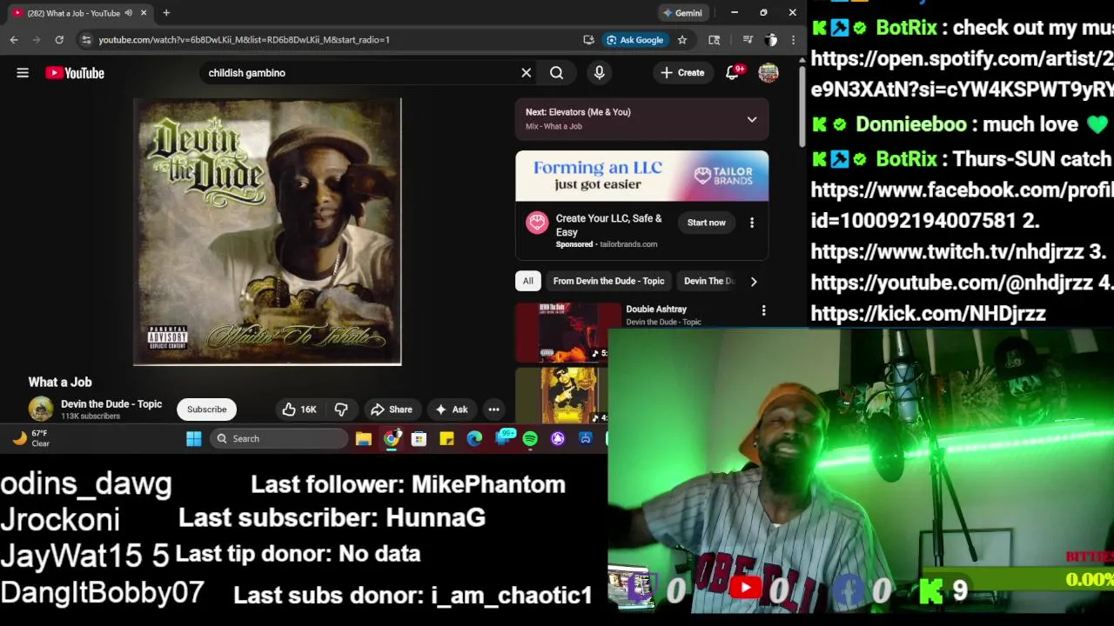Open ad options for Tailor Brands
The width and height of the screenshot is (1114, 626).
pos(752,223)
